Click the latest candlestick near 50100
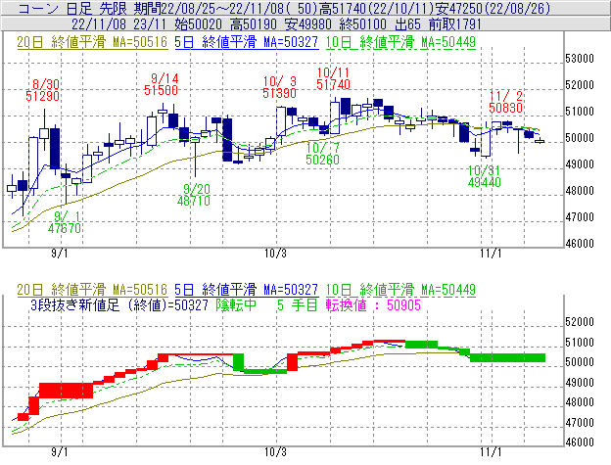The image size is (611, 465). (x=540, y=141)
